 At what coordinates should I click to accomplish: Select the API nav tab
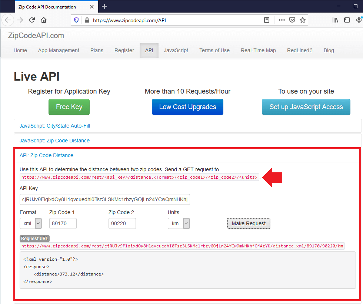149,50
